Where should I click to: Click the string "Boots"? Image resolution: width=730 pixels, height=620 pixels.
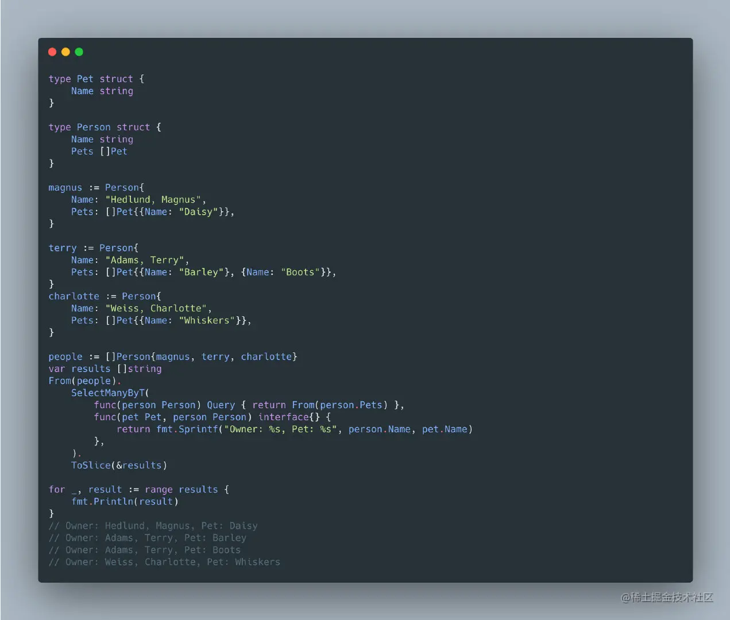pyautogui.click(x=300, y=272)
